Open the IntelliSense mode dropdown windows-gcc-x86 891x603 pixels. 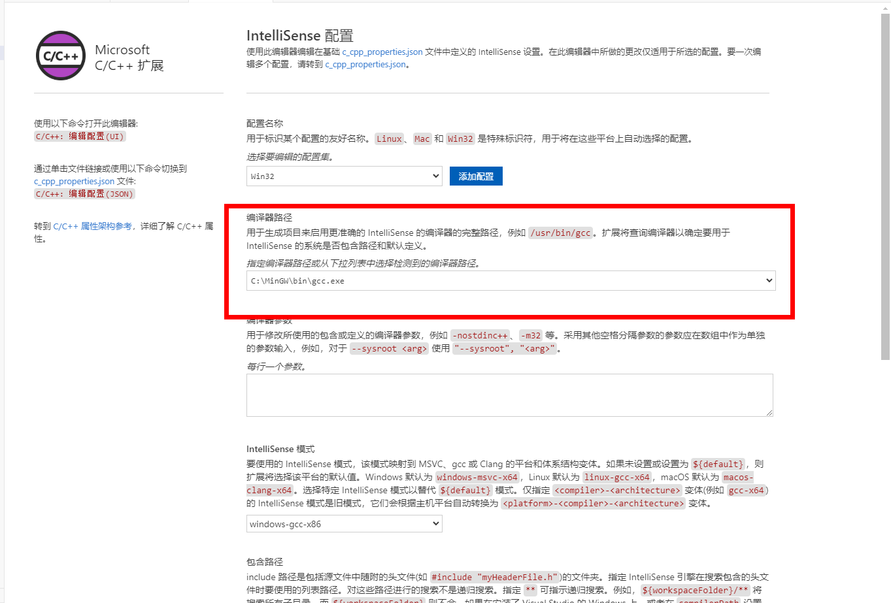(345, 524)
